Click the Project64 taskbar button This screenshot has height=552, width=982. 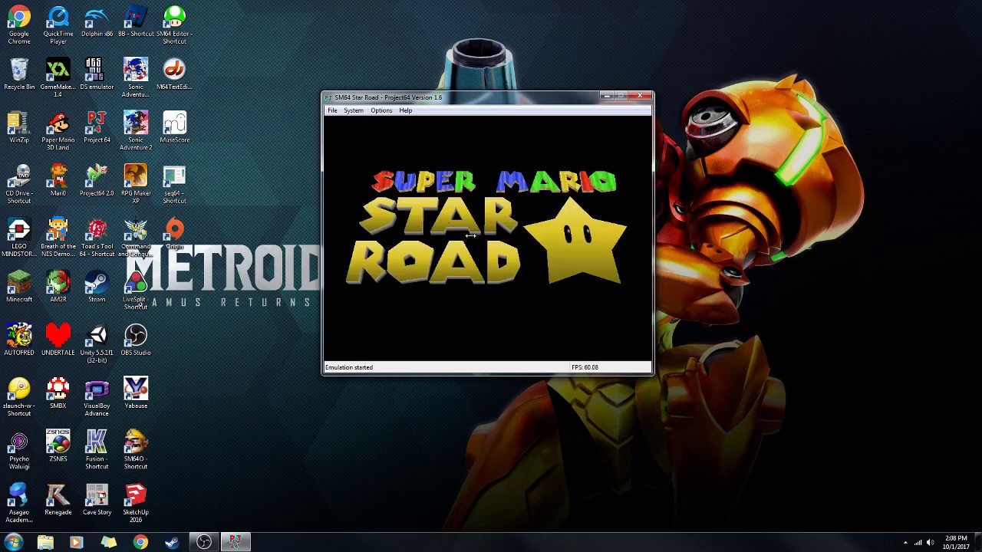click(236, 542)
